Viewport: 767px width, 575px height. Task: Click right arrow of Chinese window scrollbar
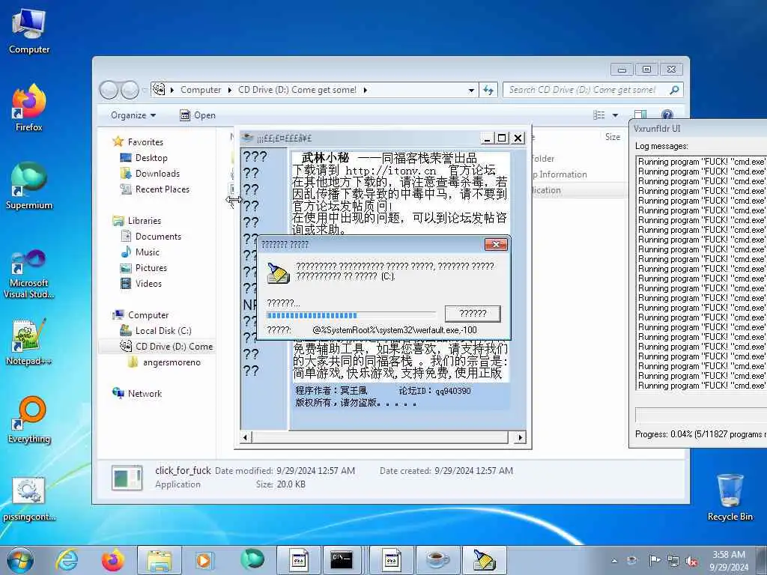[521, 437]
